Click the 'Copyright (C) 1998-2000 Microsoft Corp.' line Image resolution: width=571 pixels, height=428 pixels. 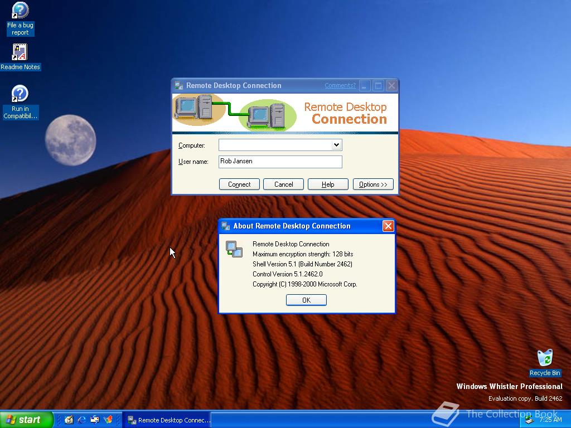[305, 284]
